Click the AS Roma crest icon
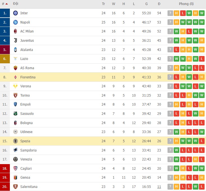This screenshot has width=206, height=191. [15, 68]
